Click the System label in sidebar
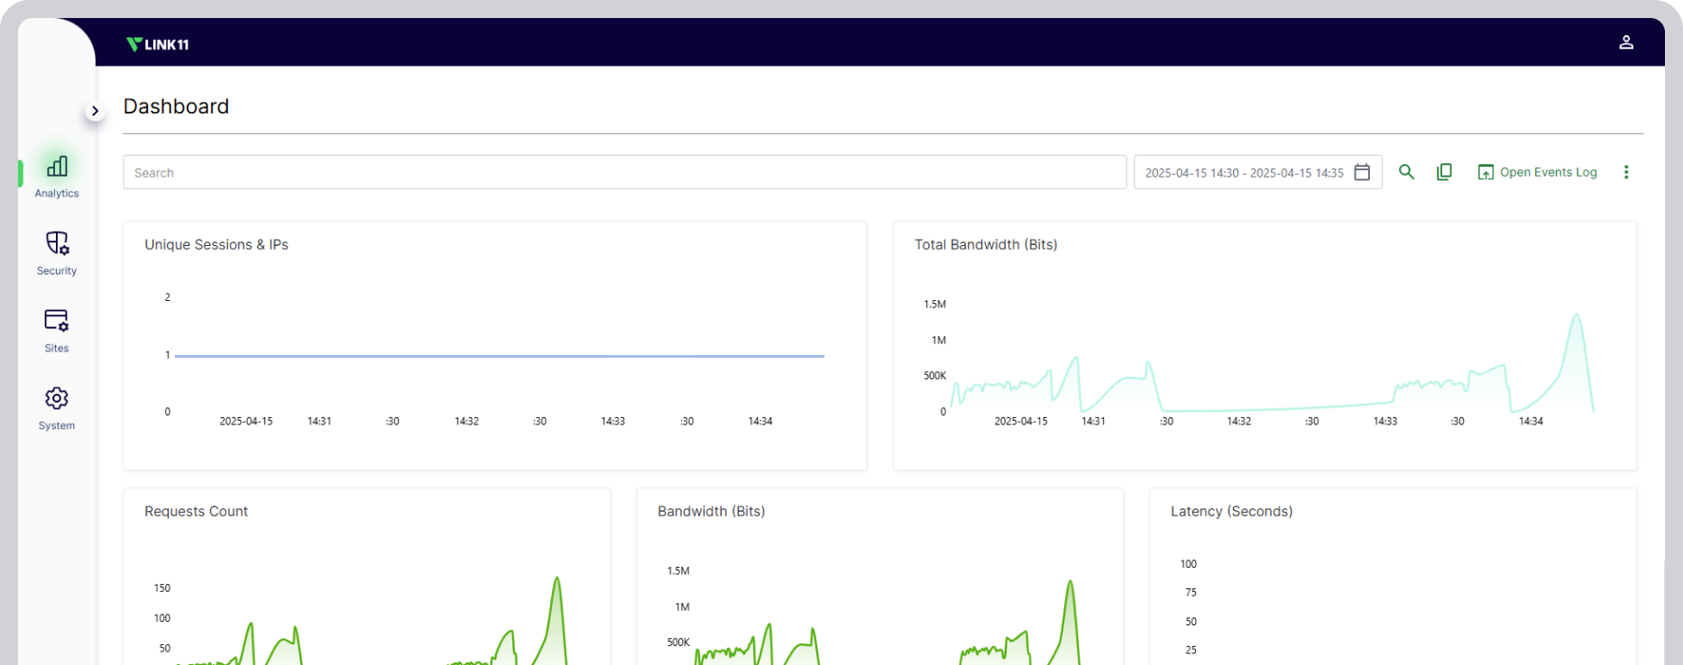1683x665 pixels. tap(57, 426)
